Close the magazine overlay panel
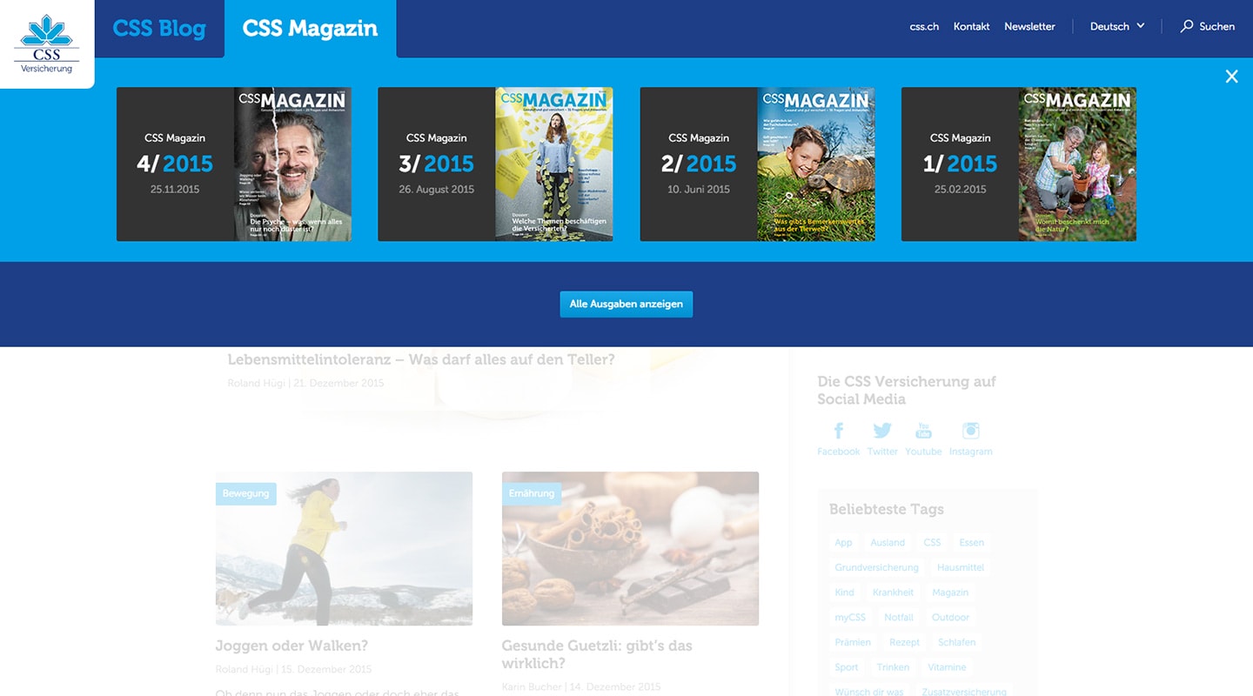 pos(1231,77)
